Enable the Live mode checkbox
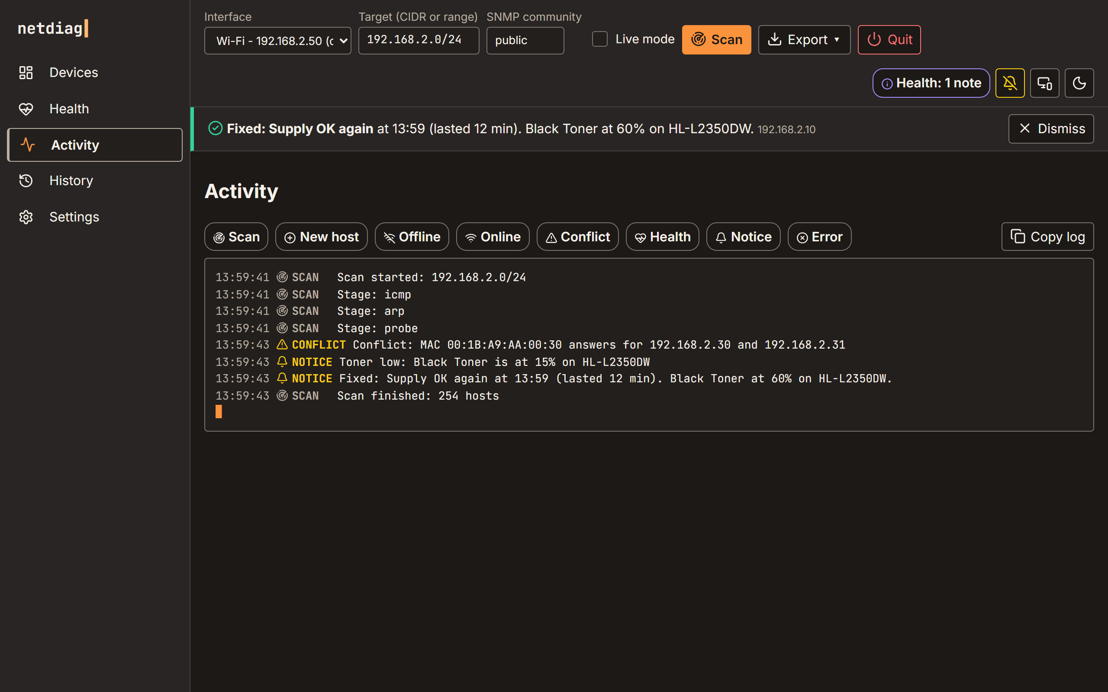Screen dimensions: 1108x692 pos(599,39)
